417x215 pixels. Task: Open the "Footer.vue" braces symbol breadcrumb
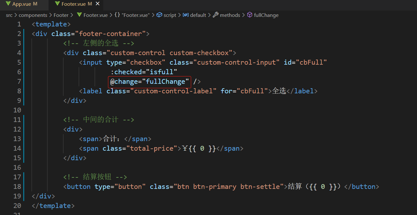[136, 15]
